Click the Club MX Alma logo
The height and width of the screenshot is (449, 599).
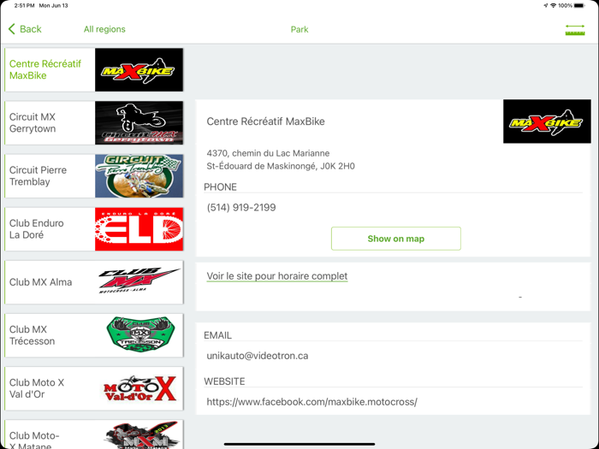point(139,282)
